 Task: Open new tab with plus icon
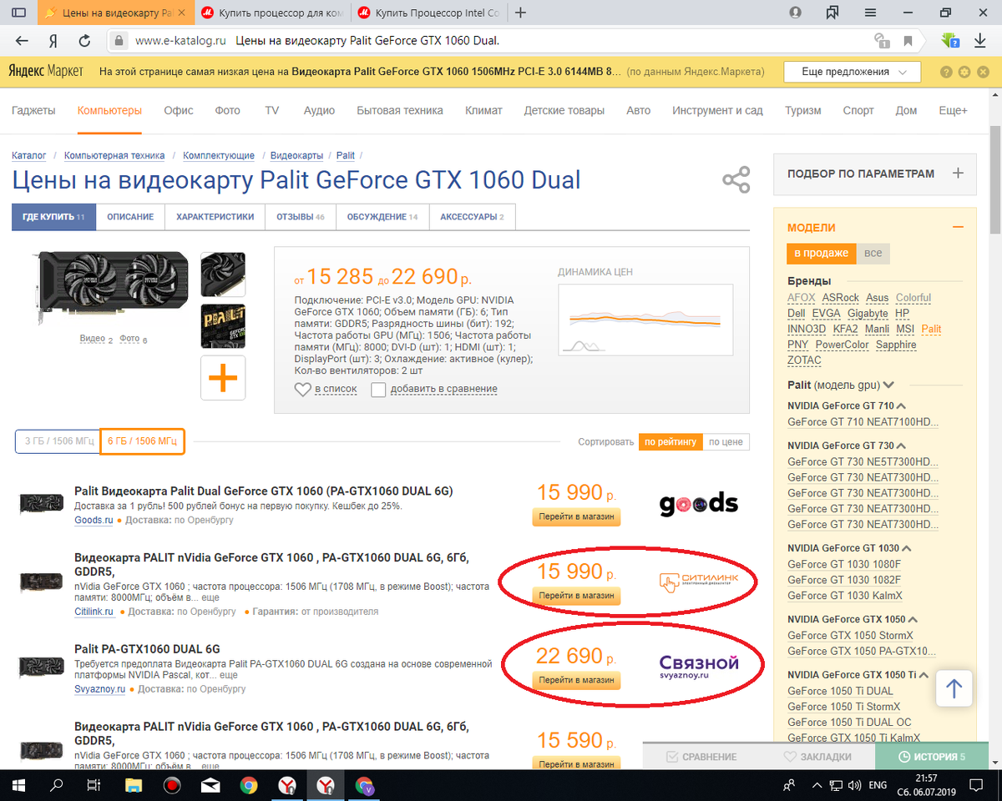520,13
